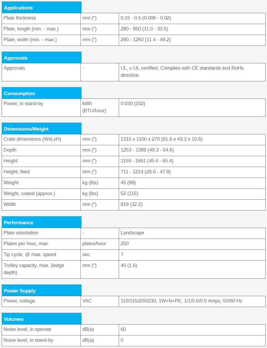Click the Noise level, in operate label
Screen dimensions: 267x348
point(27,329)
